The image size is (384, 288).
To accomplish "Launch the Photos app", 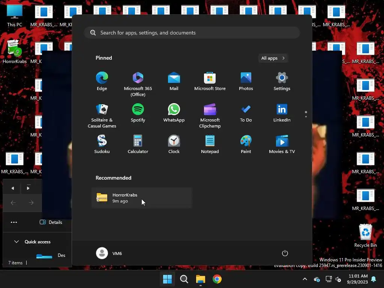I will point(246,81).
